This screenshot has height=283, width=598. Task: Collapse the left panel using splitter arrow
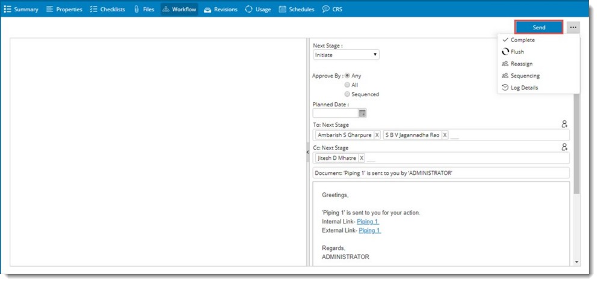tap(307, 152)
